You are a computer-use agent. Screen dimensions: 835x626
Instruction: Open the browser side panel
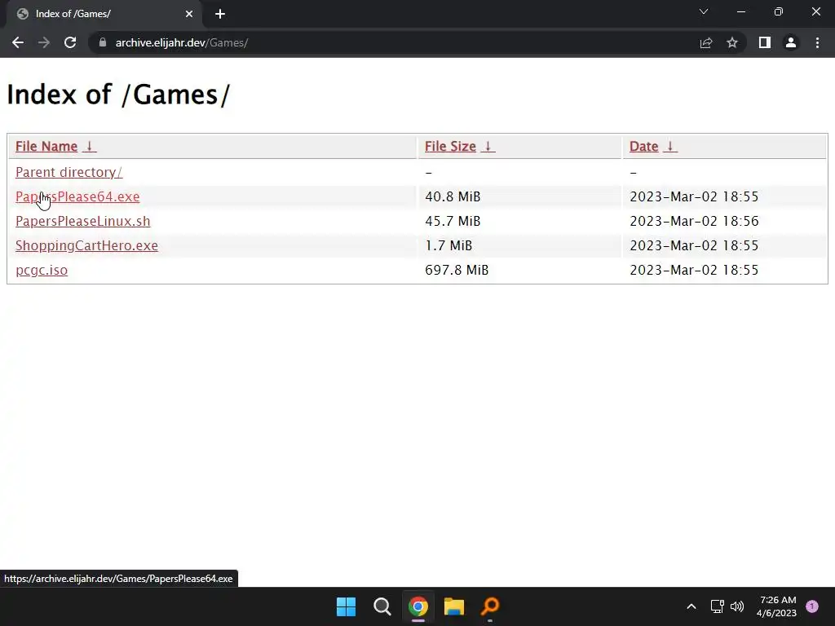[x=765, y=42]
